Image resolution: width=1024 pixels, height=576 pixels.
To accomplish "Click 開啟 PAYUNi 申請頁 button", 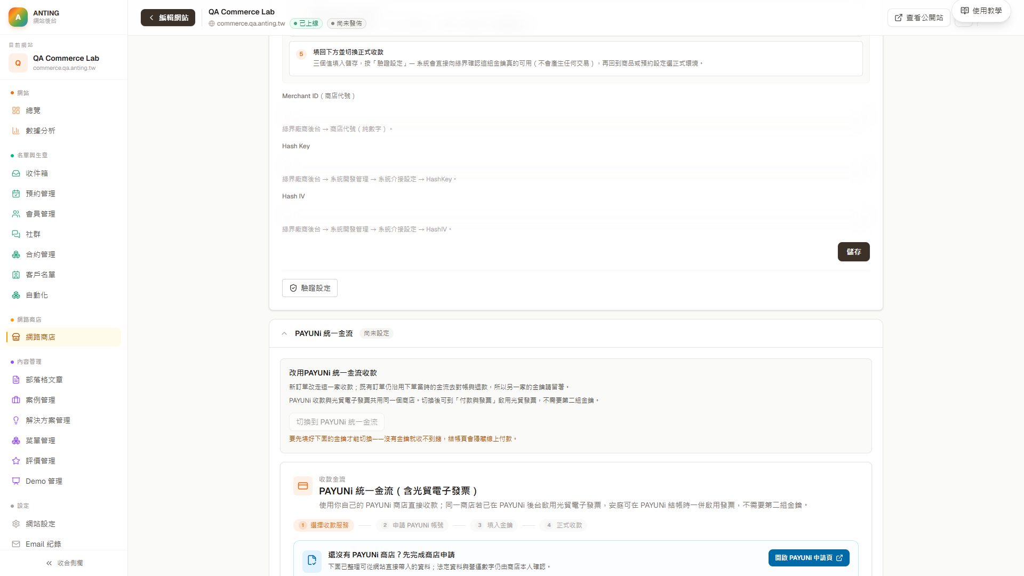I will [809, 558].
